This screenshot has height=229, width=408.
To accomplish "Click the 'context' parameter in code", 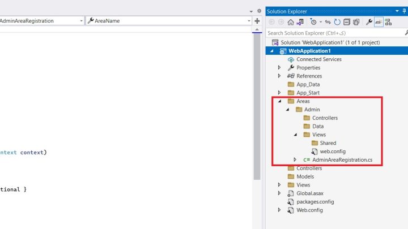I will 32,153.
